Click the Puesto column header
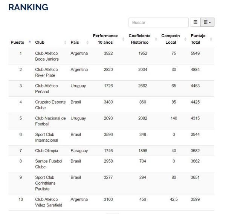 coord(17,42)
